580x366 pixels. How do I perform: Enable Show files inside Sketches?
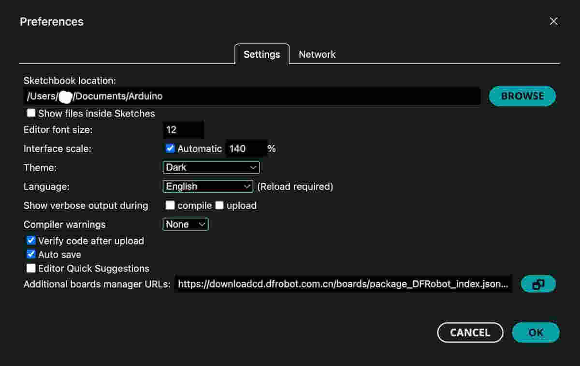31,113
